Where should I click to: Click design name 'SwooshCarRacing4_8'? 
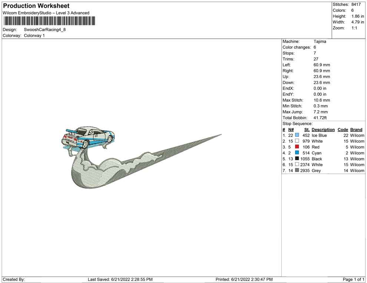click(45, 30)
